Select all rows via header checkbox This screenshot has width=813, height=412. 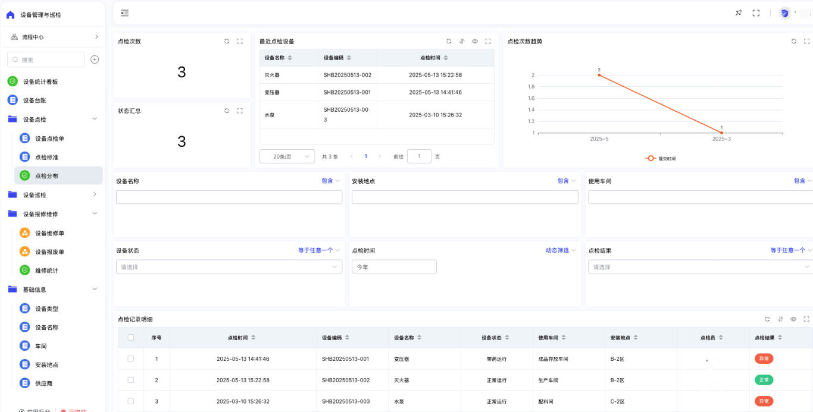pyautogui.click(x=131, y=337)
